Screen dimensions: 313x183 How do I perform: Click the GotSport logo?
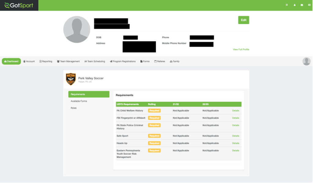[x=19, y=5]
